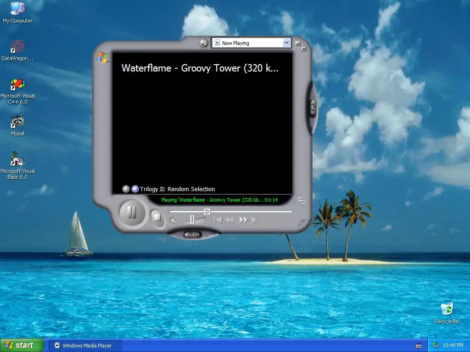Screen dimensions: 470x352
Task: Mute the player sound
Action: pos(173,220)
